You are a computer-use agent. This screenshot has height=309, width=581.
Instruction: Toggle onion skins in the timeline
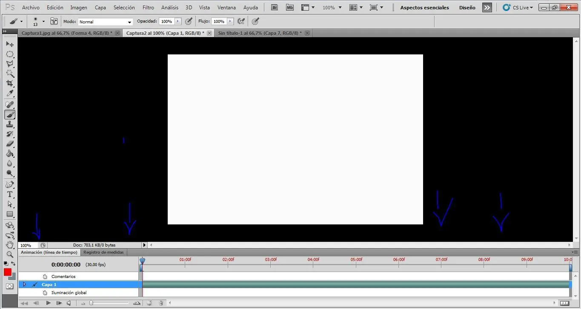[x=149, y=303]
